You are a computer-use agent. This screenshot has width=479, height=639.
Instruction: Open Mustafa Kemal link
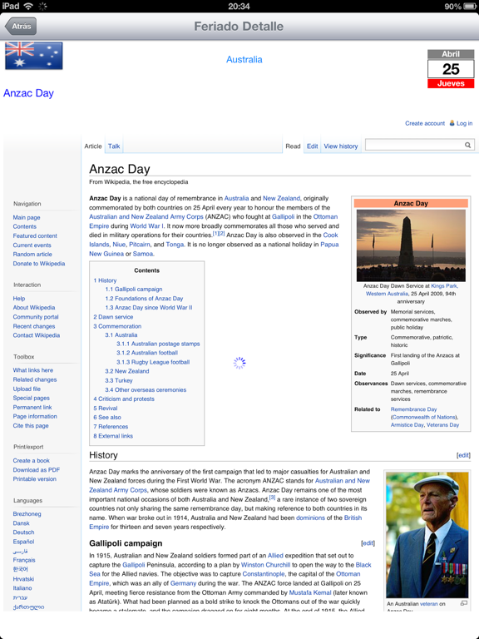click(x=310, y=592)
